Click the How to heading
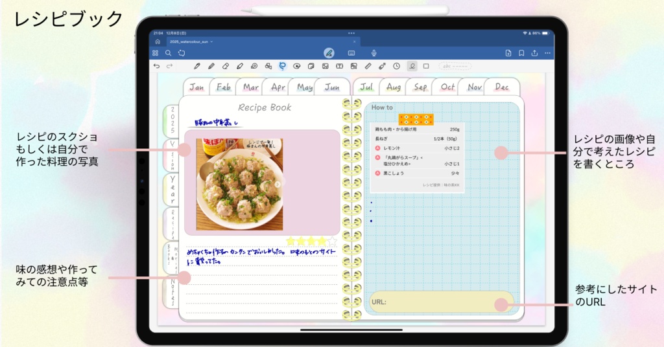Screen dimensions: 664x347 tap(382, 107)
